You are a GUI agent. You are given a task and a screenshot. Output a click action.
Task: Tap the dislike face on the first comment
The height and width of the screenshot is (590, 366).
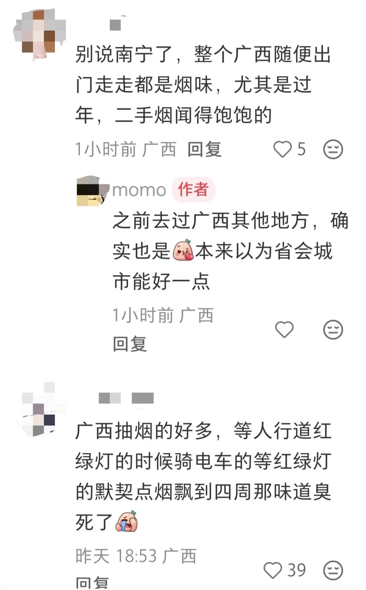coord(333,149)
